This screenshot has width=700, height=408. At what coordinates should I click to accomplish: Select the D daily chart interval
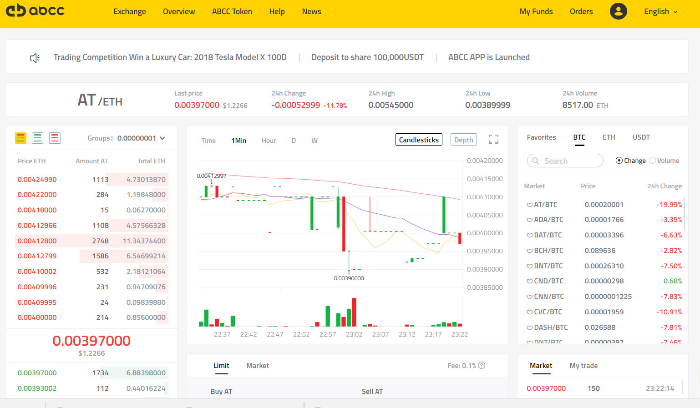[x=294, y=141]
